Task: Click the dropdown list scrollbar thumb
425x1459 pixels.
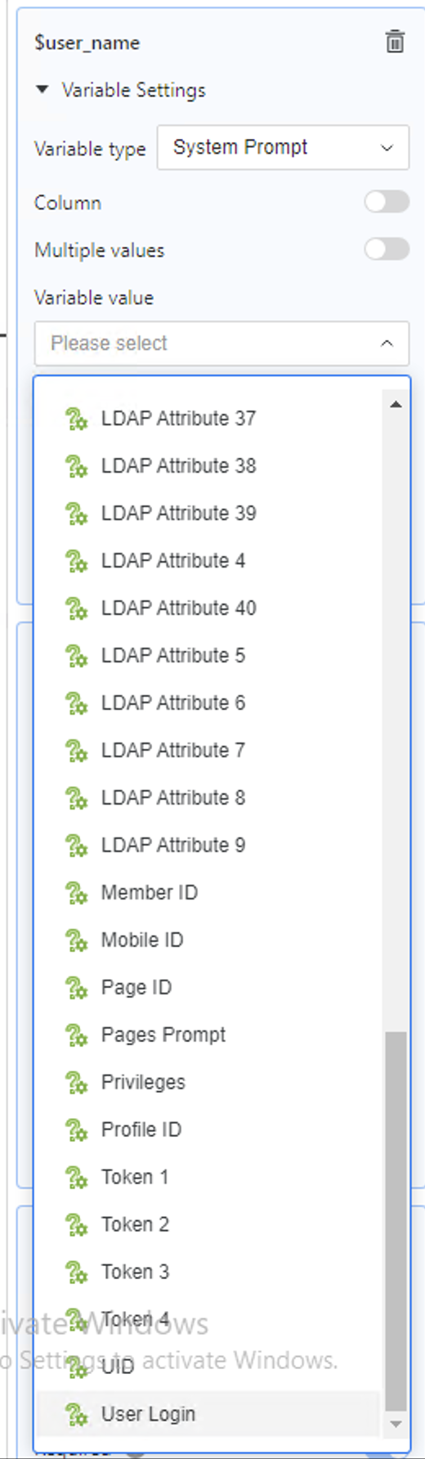Action: coord(396,1221)
